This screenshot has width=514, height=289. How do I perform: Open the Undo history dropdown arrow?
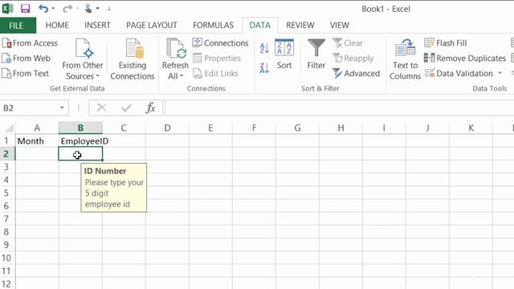tap(53, 9)
